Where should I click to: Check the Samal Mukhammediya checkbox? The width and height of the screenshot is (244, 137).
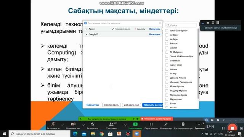(167, 56)
